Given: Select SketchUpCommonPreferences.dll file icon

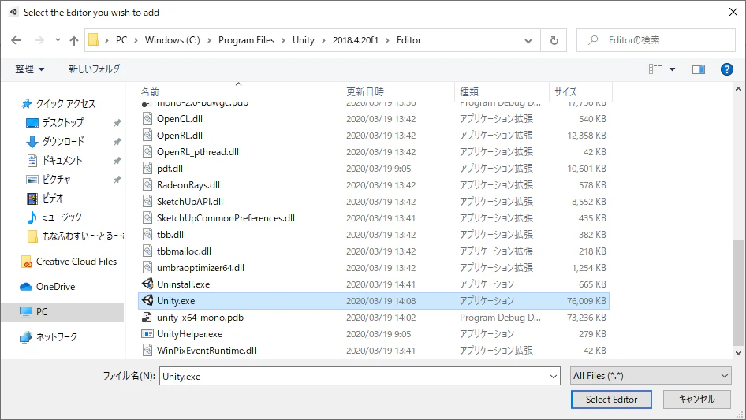Looking at the screenshot, I should (147, 217).
